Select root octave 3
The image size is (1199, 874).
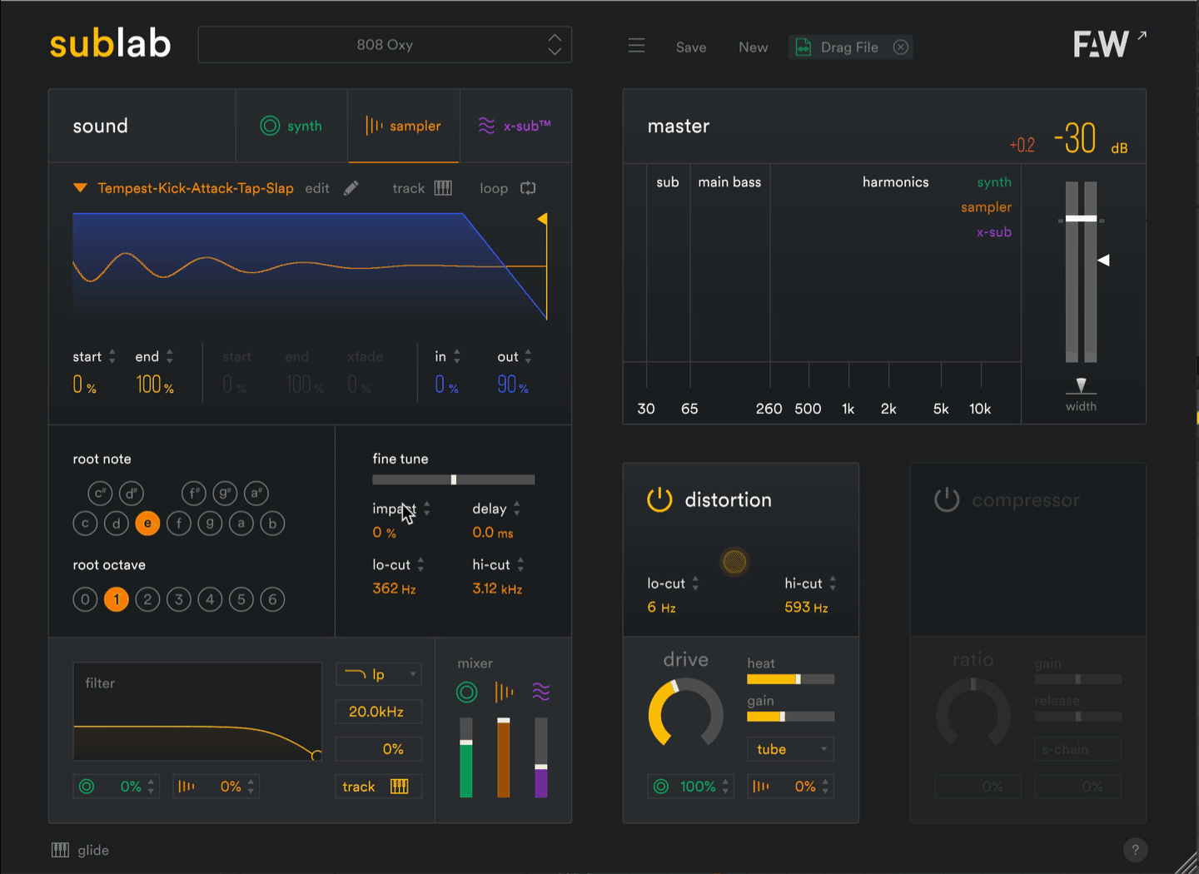(x=179, y=598)
